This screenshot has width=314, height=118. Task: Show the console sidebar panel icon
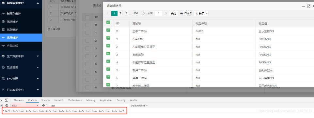coord(1,105)
